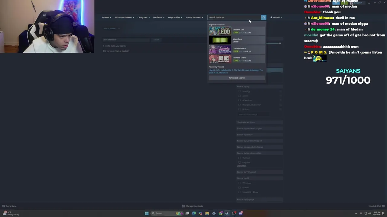Open Manage Downloads icon in bottom bar
This screenshot has width=387, height=217.
pyautogui.click(x=183, y=206)
